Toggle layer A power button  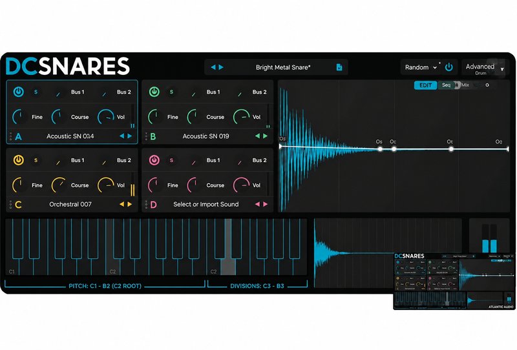[19, 92]
